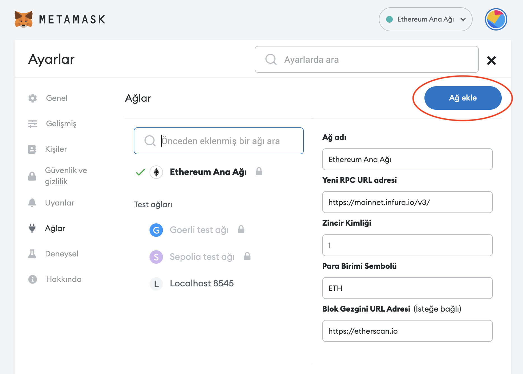Click the Blok Gezgini URL Adresi field

407,331
